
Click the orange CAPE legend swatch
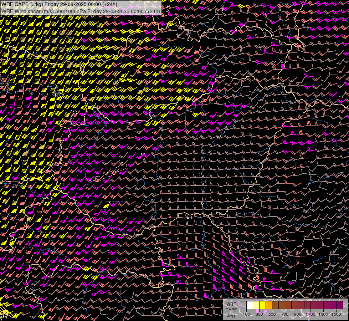pyautogui.click(x=269, y=305)
